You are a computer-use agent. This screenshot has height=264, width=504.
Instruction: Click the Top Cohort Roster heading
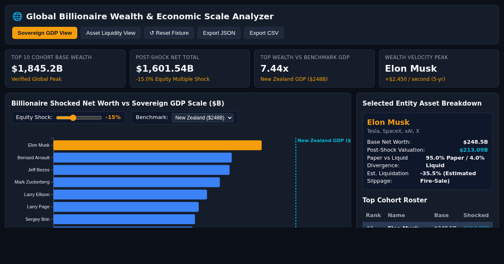(x=395, y=200)
